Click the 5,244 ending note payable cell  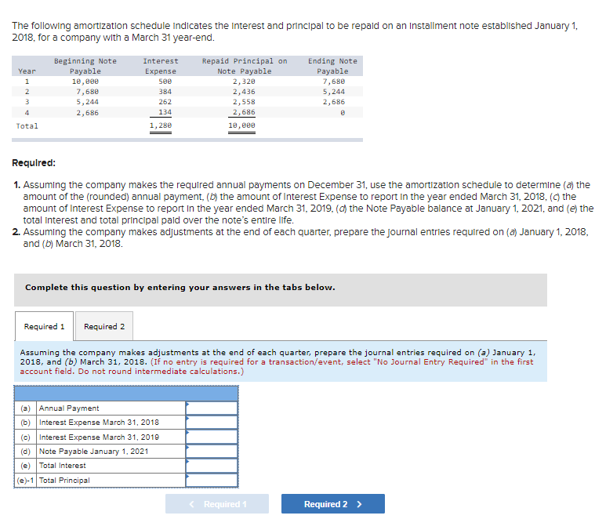pyautogui.click(x=333, y=92)
